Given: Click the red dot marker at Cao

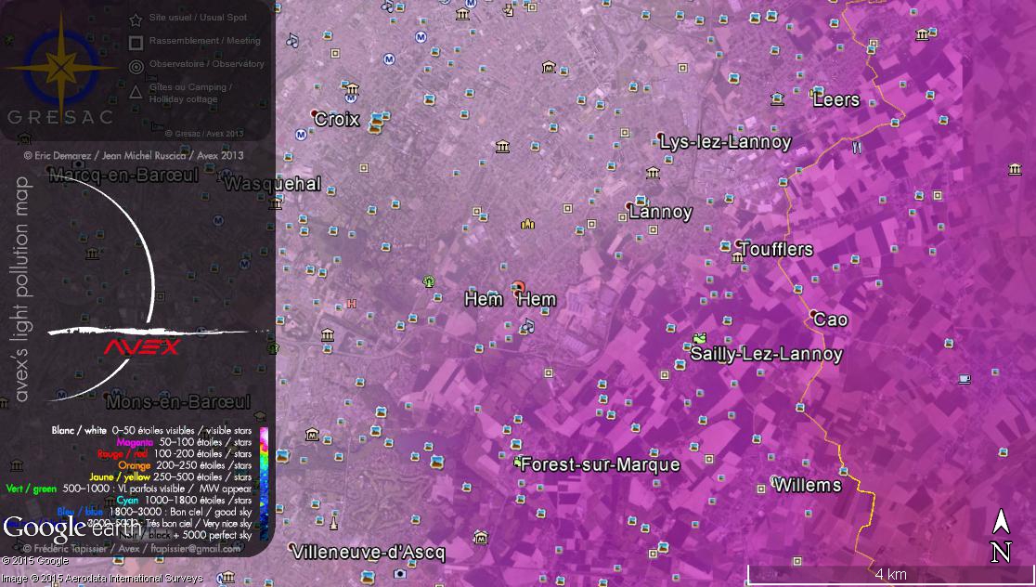Looking at the screenshot, I should [x=813, y=314].
